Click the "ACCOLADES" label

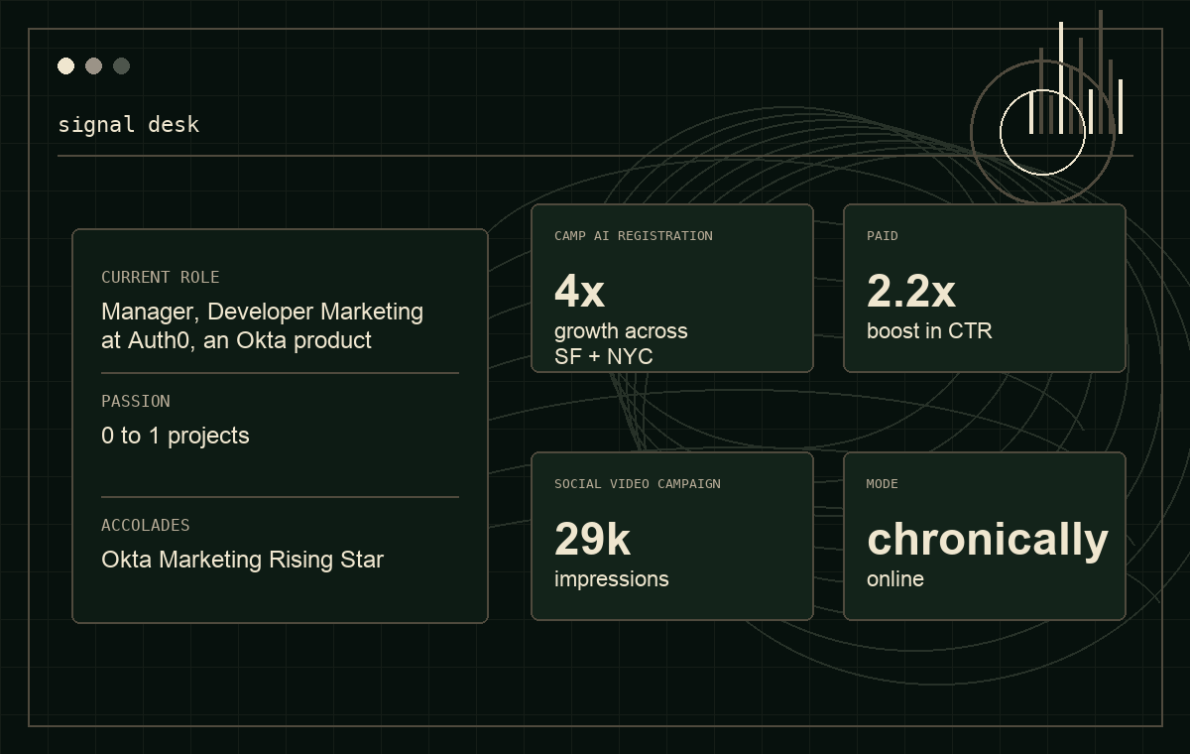click(146, 526)
